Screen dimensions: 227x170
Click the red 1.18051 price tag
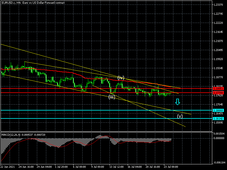218,89
